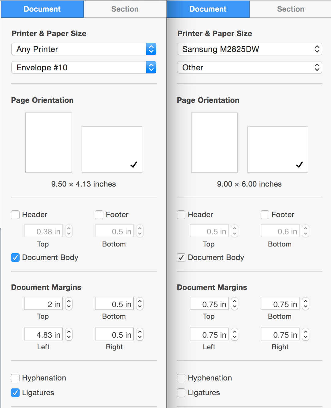
Task: Click header Top stepper showing 0.38 in
Action: [x=69, y=231]
